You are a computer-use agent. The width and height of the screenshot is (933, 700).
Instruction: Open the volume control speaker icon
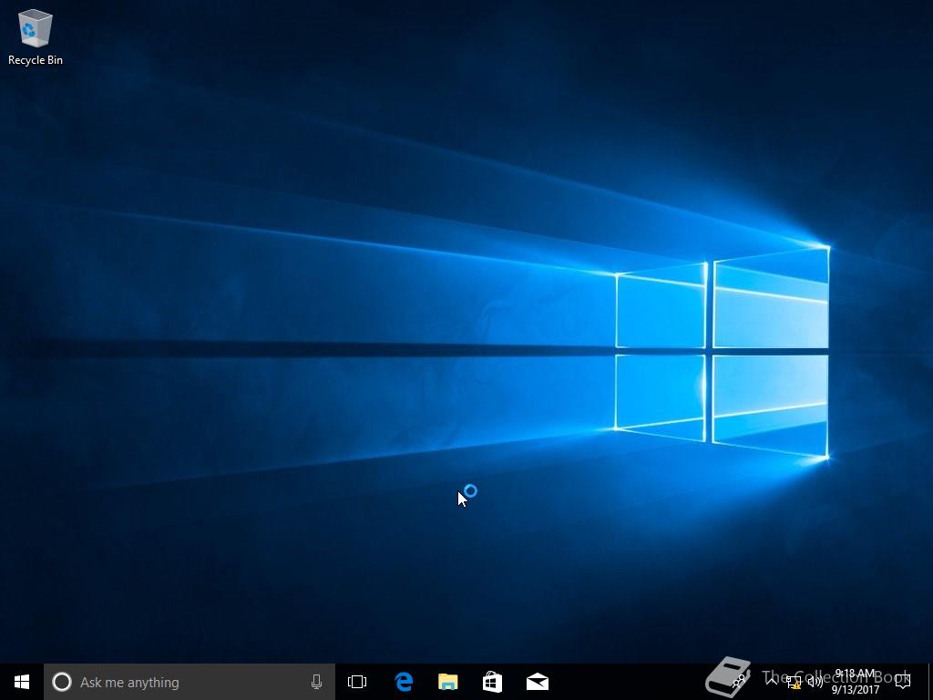pyautogui.click(x=815, y=682)
